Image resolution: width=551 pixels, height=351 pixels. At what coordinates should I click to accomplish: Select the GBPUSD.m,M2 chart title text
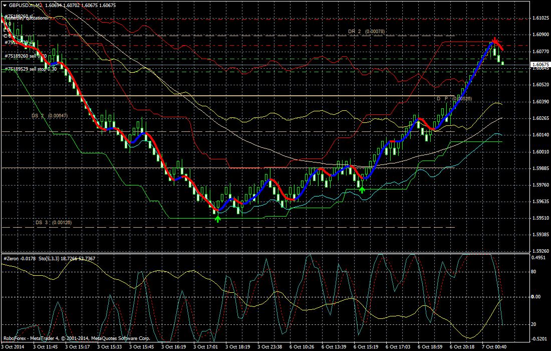point(26,6)
